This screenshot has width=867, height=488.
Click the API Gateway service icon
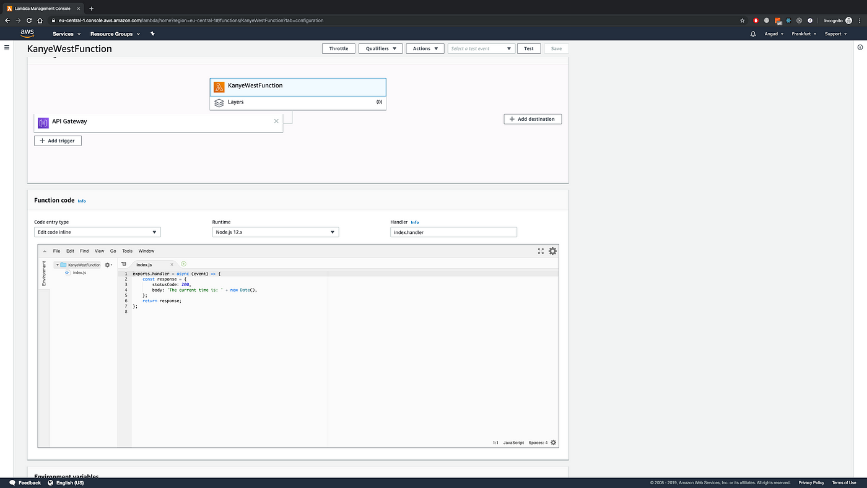pos(43,123)
